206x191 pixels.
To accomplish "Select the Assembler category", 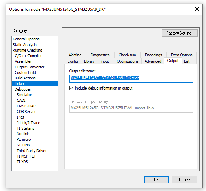I will pos(23,61).
